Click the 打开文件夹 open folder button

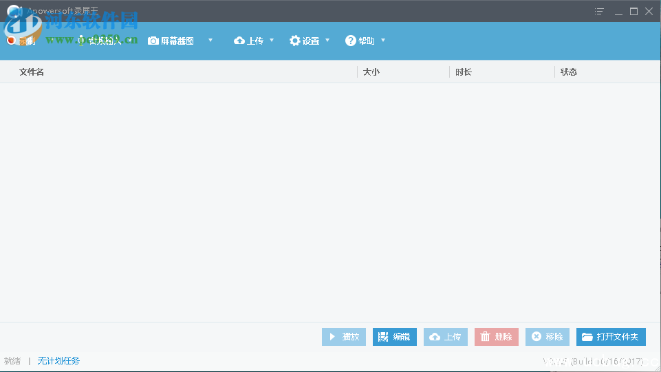[x=611, y=337]
